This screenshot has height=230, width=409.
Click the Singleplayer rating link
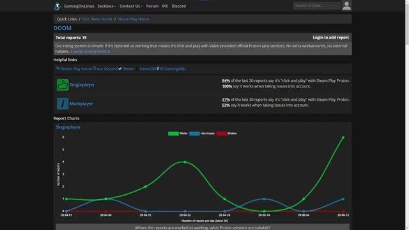coord(82,85)
